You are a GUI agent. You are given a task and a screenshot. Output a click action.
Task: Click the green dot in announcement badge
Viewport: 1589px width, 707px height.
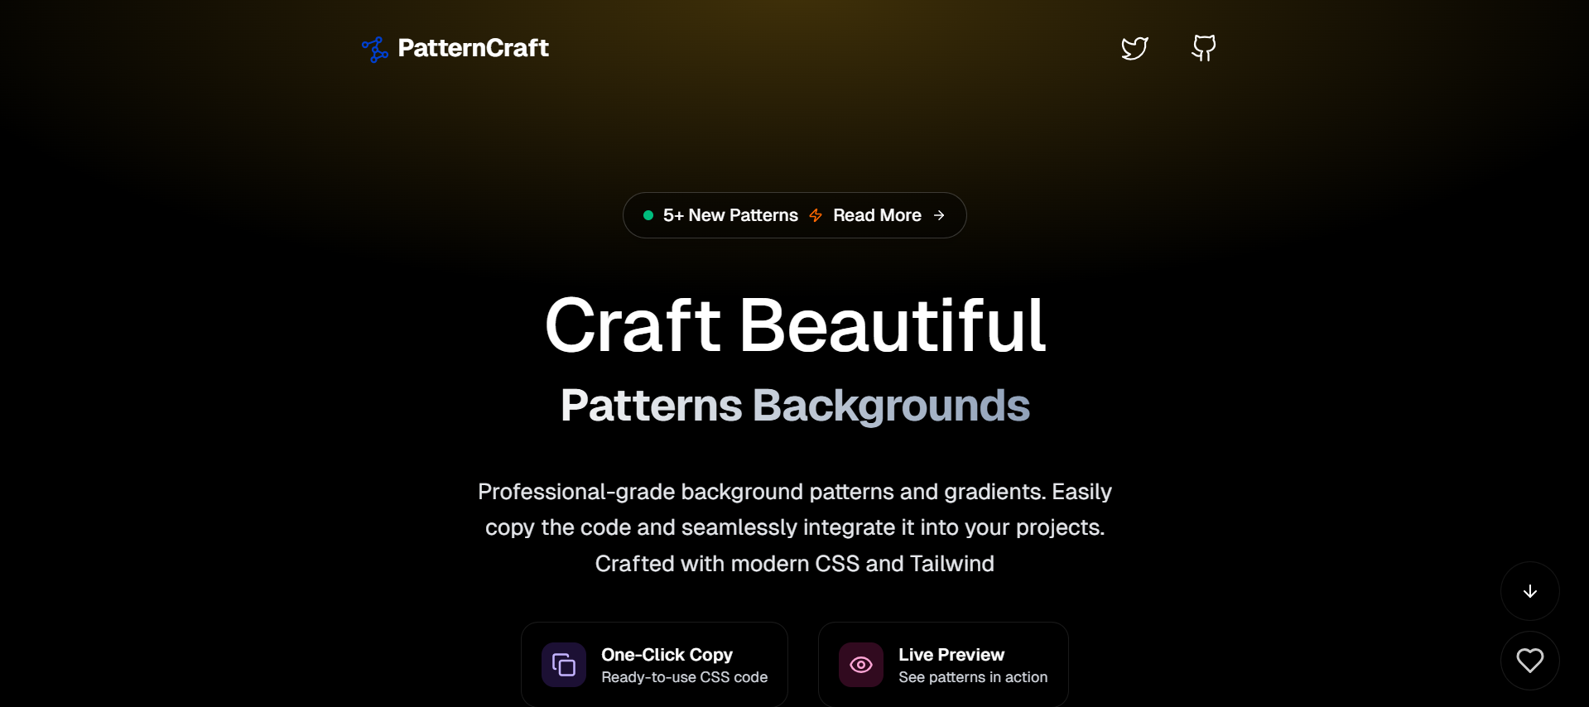tap(648, 215)
